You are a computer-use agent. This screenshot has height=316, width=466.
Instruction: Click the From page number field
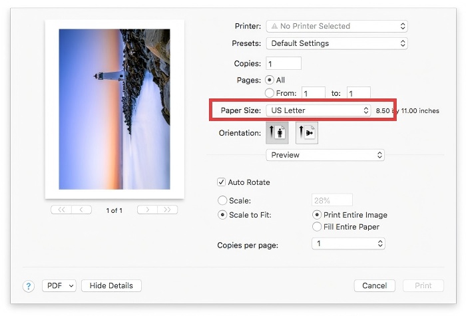[x=314, y=92]
